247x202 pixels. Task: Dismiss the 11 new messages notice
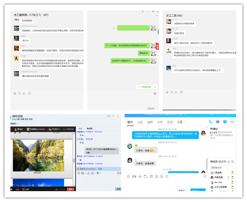(155, 87)
